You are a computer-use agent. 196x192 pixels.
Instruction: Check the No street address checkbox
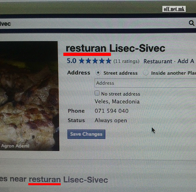click(97, 93)
